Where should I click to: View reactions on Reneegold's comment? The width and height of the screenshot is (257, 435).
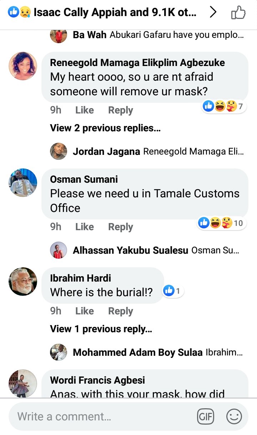coord(224,106)
